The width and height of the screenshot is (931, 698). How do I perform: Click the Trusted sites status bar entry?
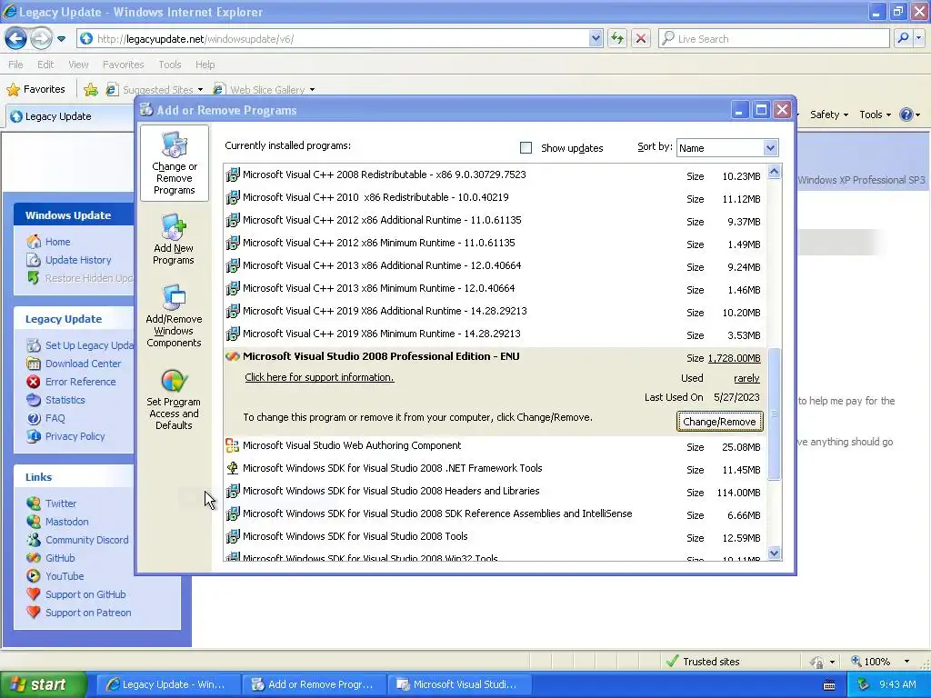[703, 662]
